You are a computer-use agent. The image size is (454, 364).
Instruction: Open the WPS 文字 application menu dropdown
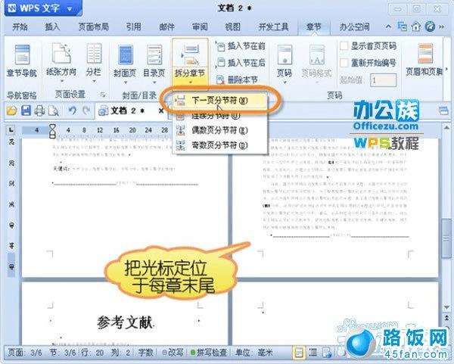tap(43, 8)
